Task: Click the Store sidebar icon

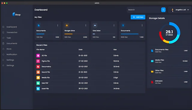Action: click(x=3, y=49)
